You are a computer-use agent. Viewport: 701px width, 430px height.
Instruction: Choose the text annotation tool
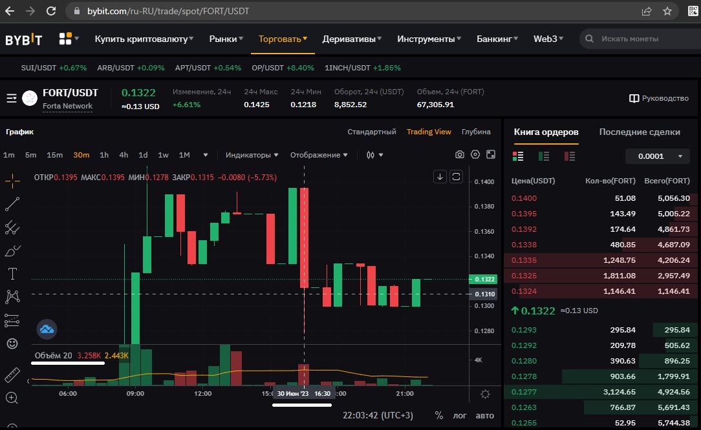point(12,273)
